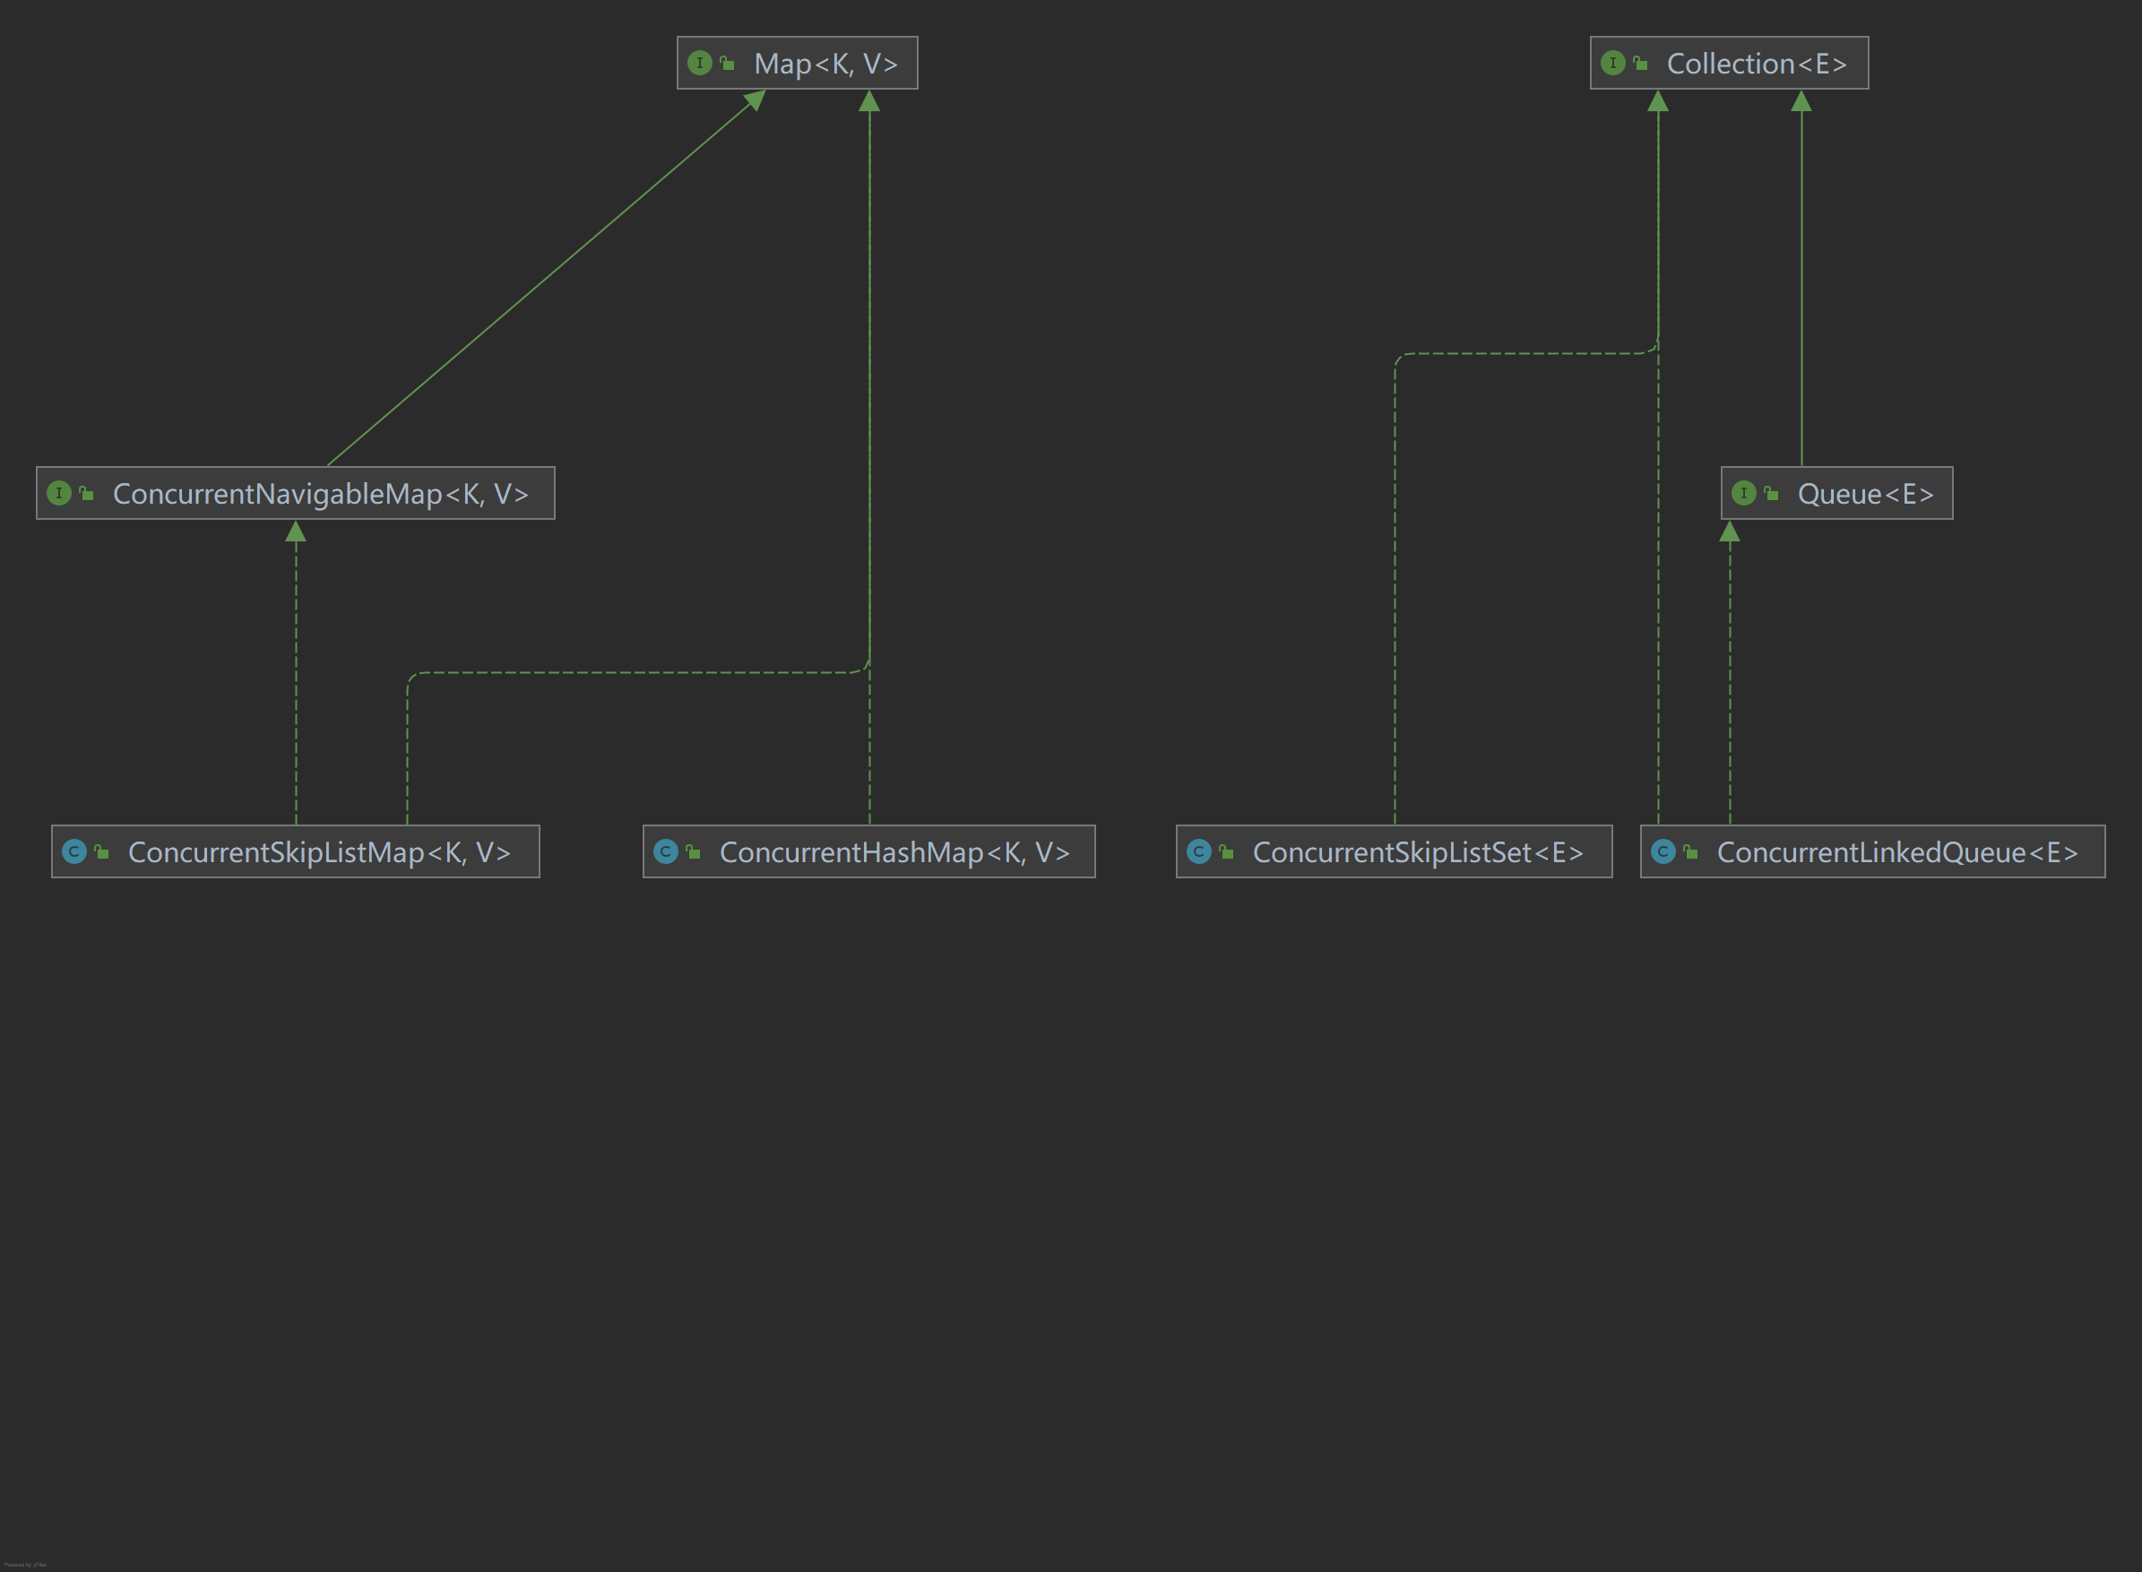Viewport: 2142px width, 1572px height.
Task: Select the ConcurrentHashMap<K, V> node label
Action: click(894, 852)
